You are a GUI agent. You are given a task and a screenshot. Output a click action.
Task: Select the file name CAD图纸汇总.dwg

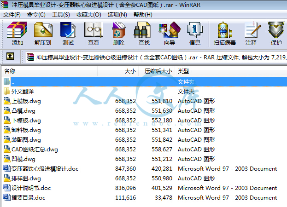coord(35,149)
